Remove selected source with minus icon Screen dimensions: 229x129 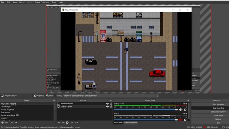click(63, 123)
